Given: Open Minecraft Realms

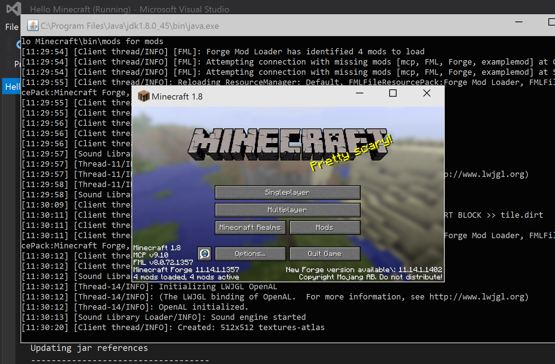Looking at the screenshot, I should tap(250, 227).
